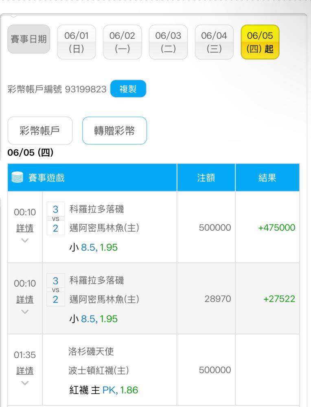Switch to the 06/04 (三) date
This screenshot has height=407, width=311.
click(x=214, y=42)
